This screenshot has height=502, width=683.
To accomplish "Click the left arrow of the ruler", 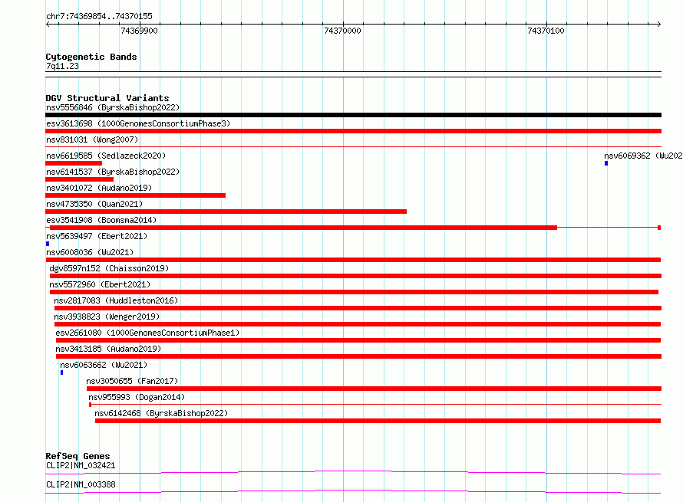I will click(48, 25).
